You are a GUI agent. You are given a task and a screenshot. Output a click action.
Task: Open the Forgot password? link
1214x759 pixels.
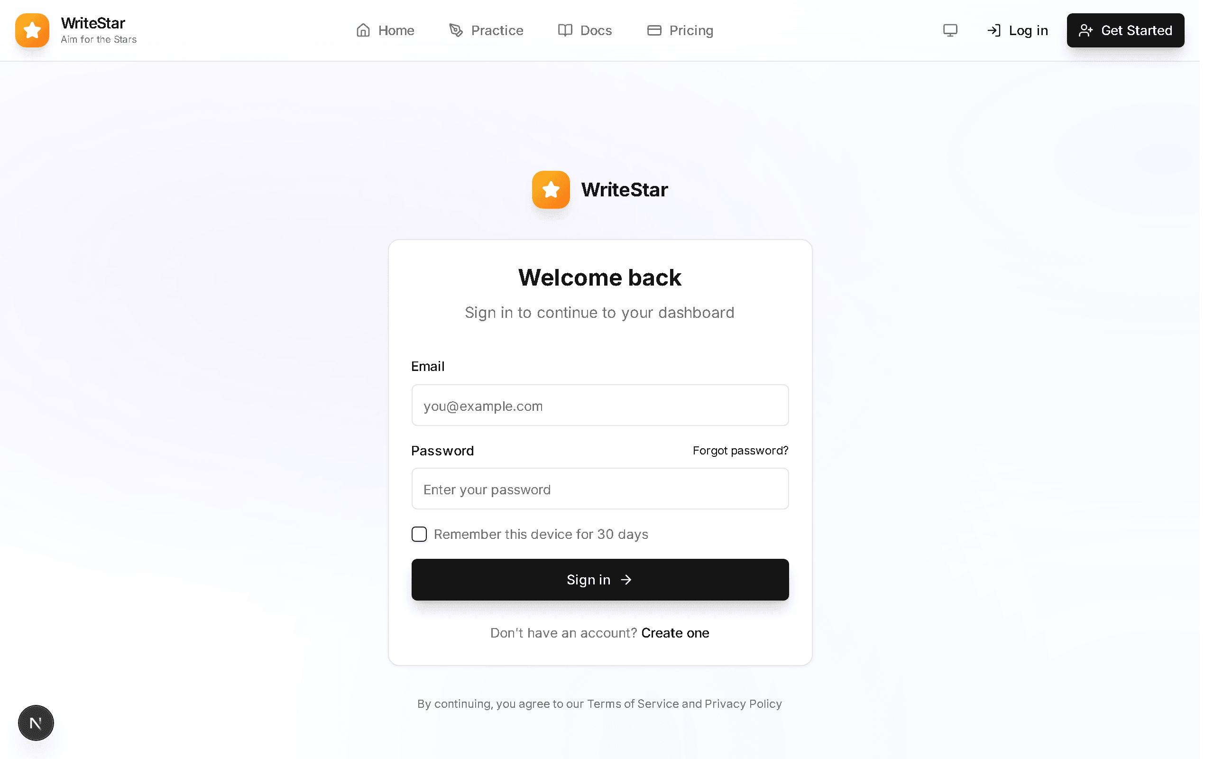click(740, 450)
